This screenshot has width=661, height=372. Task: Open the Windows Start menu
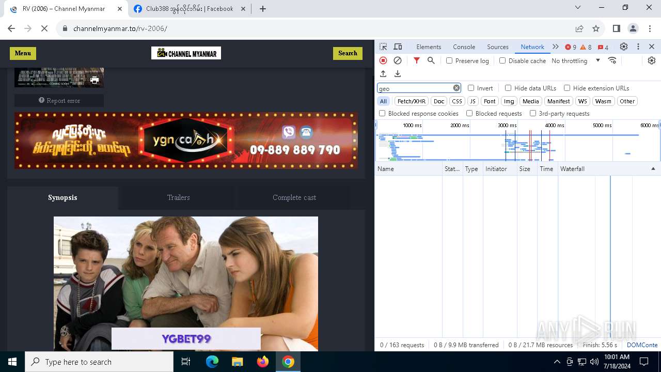[12, 362]
